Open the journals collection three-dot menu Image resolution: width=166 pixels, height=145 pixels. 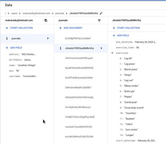click(x=7, y=39)
